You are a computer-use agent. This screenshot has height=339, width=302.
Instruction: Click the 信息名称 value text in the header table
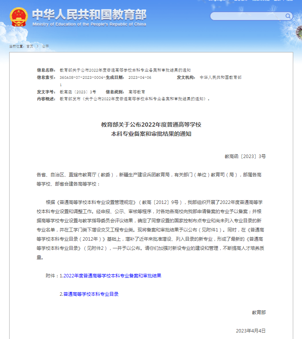(x=125, y=70)
